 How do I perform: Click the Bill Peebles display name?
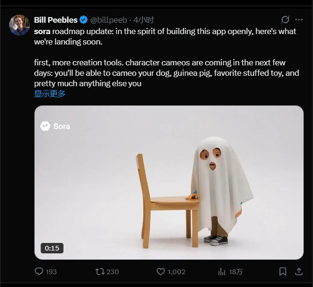[x=55, y=20]
